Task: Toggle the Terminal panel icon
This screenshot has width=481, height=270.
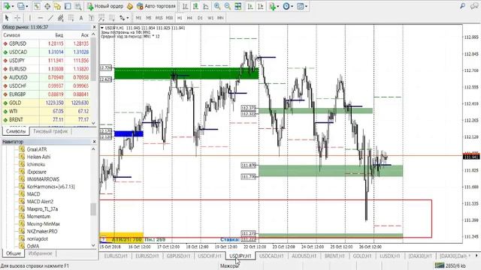Action: pyautogui.click(x=68, y=6)
